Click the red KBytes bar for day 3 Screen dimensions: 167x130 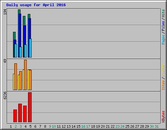(x=20, y=113)
